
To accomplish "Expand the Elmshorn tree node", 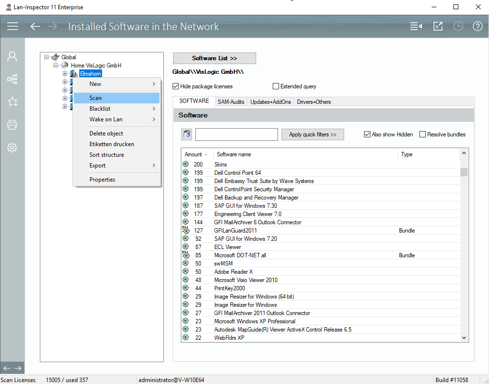I will (65, 74).
